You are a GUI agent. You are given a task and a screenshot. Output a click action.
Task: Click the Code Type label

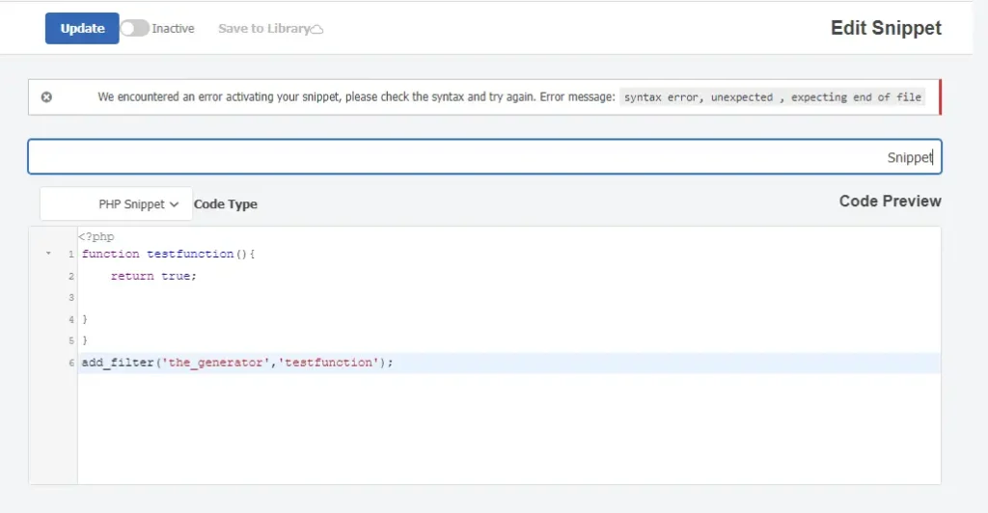coord(226,204)
